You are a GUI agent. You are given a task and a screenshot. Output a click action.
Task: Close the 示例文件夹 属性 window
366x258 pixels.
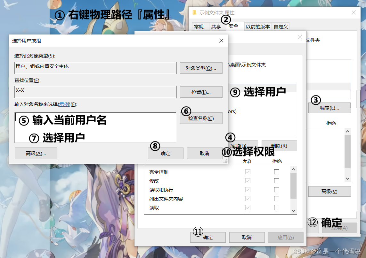pyautogui.click(x=354, y=12)
